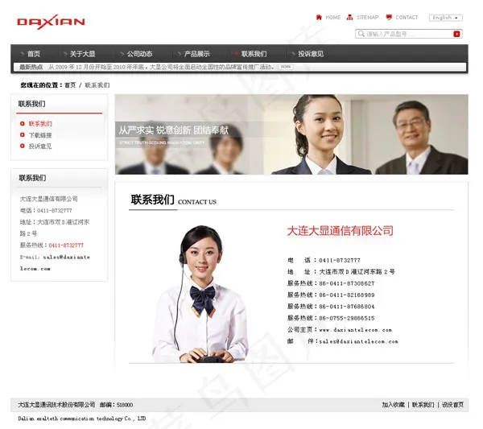Click the SITEMAP icon in header
The image size is (483, 429).
[x=350, y=17]
